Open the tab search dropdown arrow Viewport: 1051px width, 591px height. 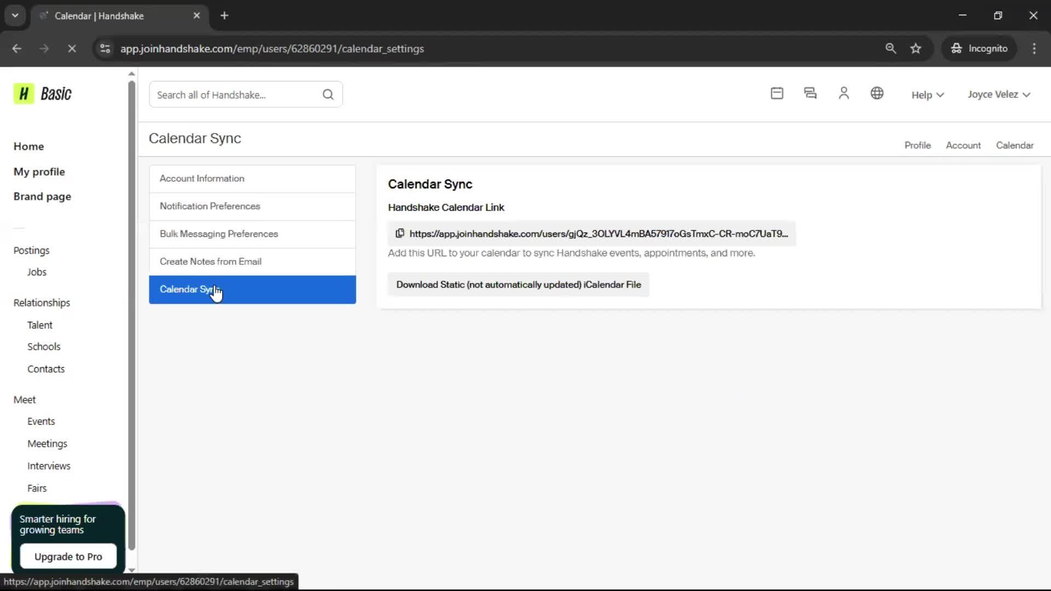coord(15,16)
